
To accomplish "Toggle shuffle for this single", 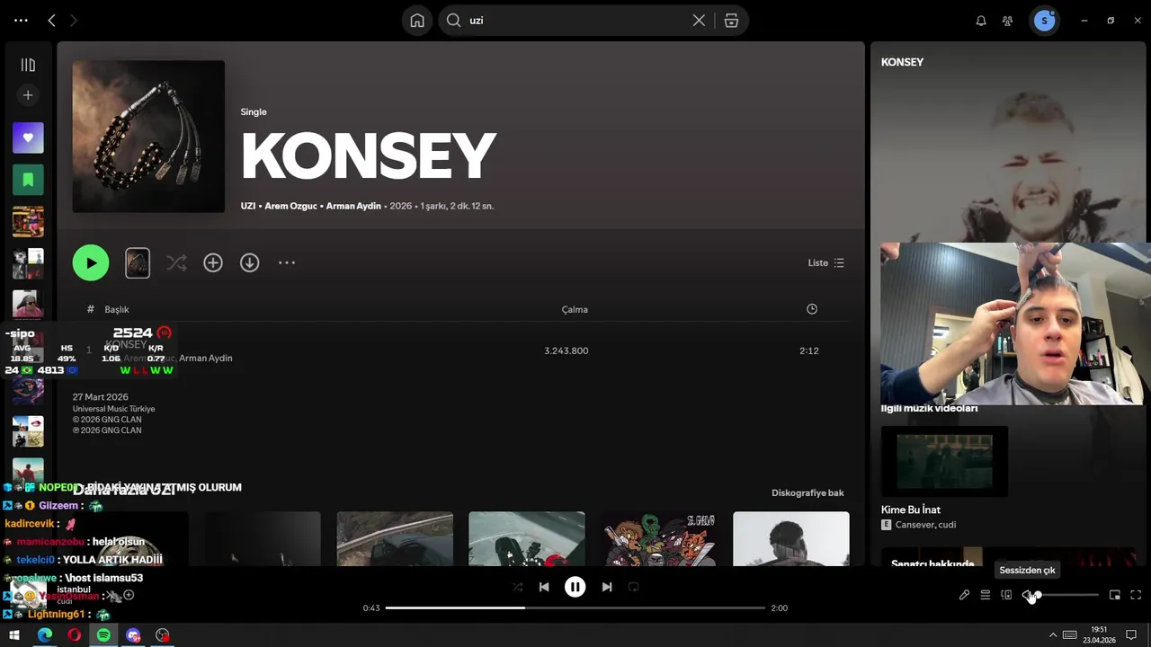I will coord(176,262).
